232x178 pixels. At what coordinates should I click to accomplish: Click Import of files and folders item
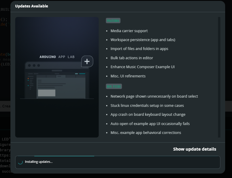[139, 49]
